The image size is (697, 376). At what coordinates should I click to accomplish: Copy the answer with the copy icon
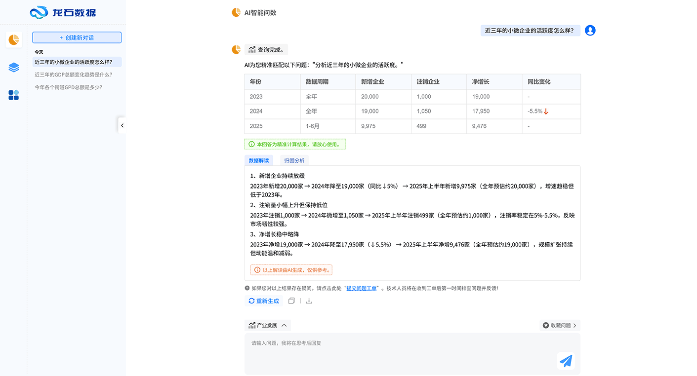point(291,301)
